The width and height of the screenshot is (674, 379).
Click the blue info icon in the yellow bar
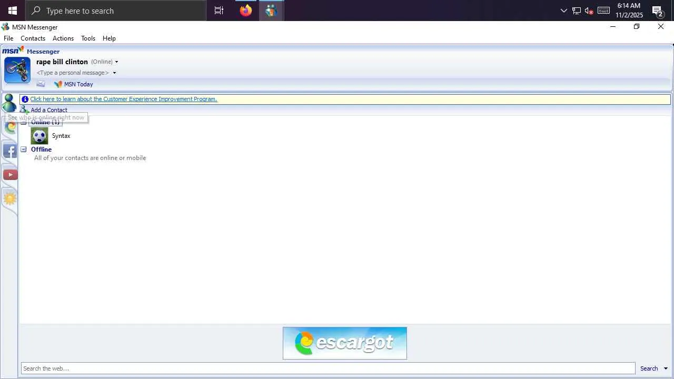tap(25, 99)
